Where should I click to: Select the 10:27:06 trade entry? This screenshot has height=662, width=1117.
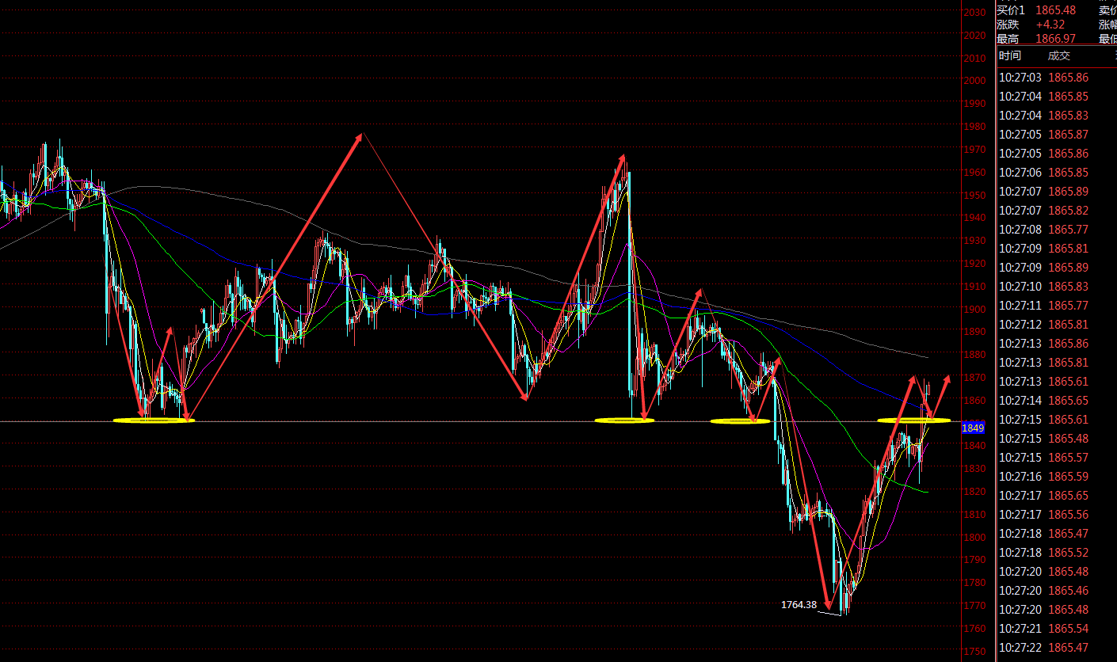point(1056,173)
